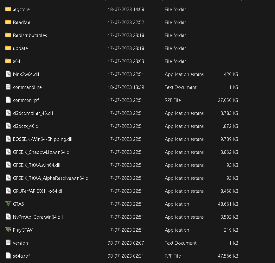Click the d3dcsx_46.dll file icon
The image size is (275, 263).
pos(8,126)
